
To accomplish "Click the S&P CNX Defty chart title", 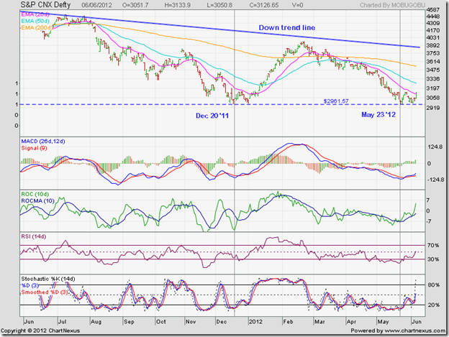I will click(45, 5).
